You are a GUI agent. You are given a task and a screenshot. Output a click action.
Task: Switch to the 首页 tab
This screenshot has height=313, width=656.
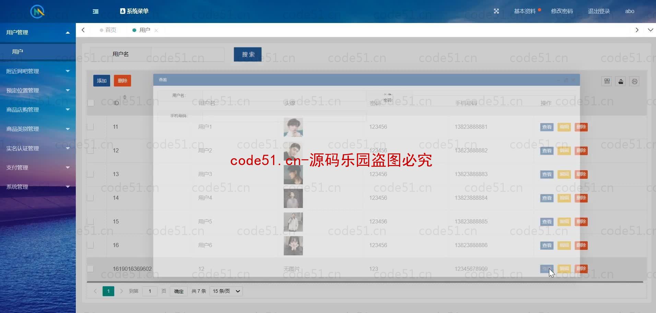coord(108,30)
